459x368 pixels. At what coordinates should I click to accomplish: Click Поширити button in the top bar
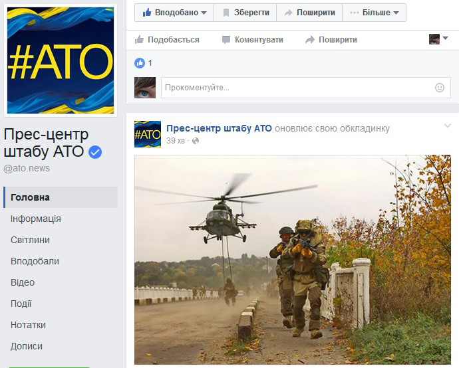click(309, 13)
